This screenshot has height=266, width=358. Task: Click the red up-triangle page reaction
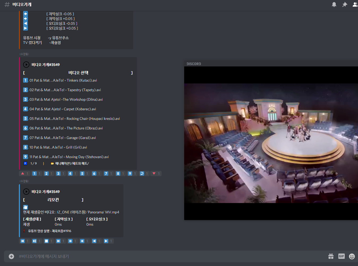(x=23, y=173)
